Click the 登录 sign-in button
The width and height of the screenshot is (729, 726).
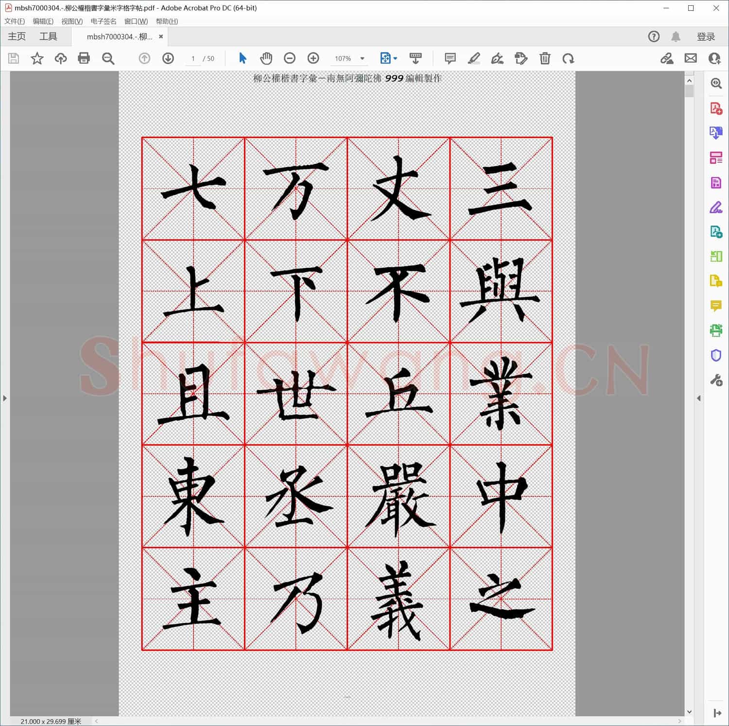tap(706, 36)
